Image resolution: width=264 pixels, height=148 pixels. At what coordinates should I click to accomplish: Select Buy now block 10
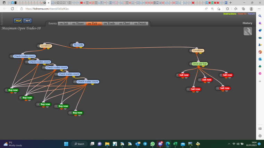pos(77,113)
